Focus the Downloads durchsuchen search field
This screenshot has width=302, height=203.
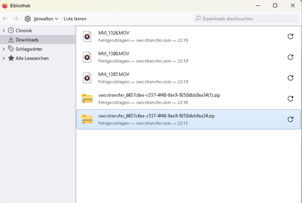point(246,19)
